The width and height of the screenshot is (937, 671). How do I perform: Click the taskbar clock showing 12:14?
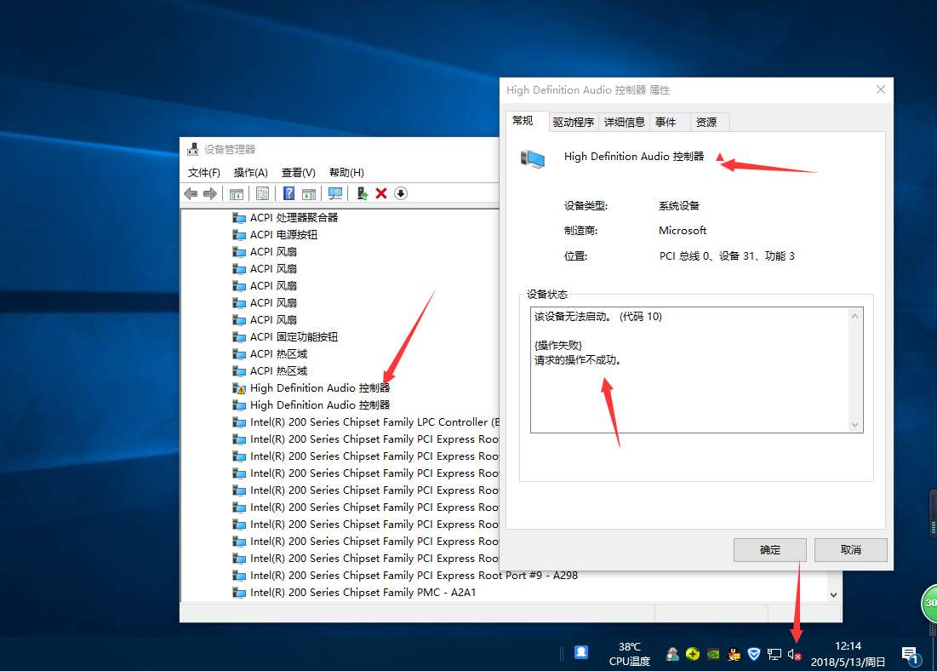coord(848,654)
